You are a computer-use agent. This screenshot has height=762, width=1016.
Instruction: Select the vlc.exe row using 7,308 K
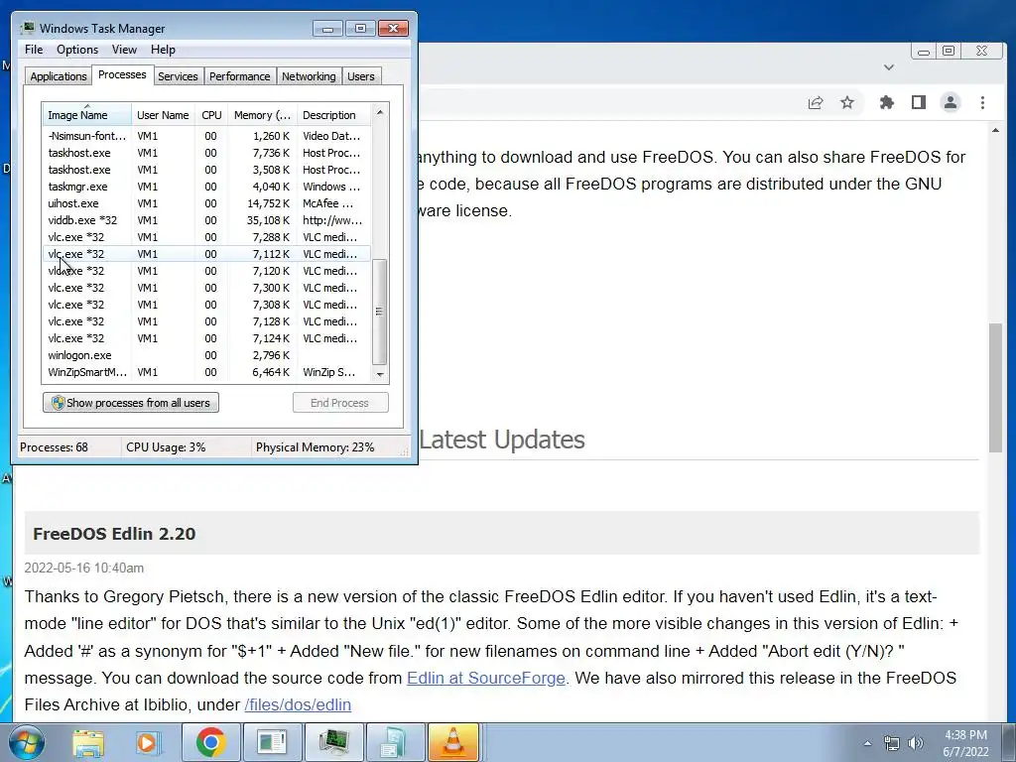[x=207, y=305]
